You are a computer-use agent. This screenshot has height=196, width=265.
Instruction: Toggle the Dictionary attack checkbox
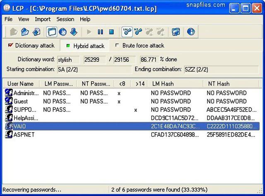point(10,45)
